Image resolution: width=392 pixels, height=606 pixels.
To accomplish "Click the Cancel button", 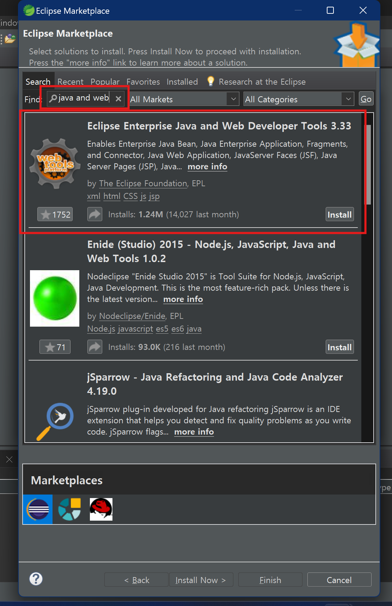I will [339, 580].
